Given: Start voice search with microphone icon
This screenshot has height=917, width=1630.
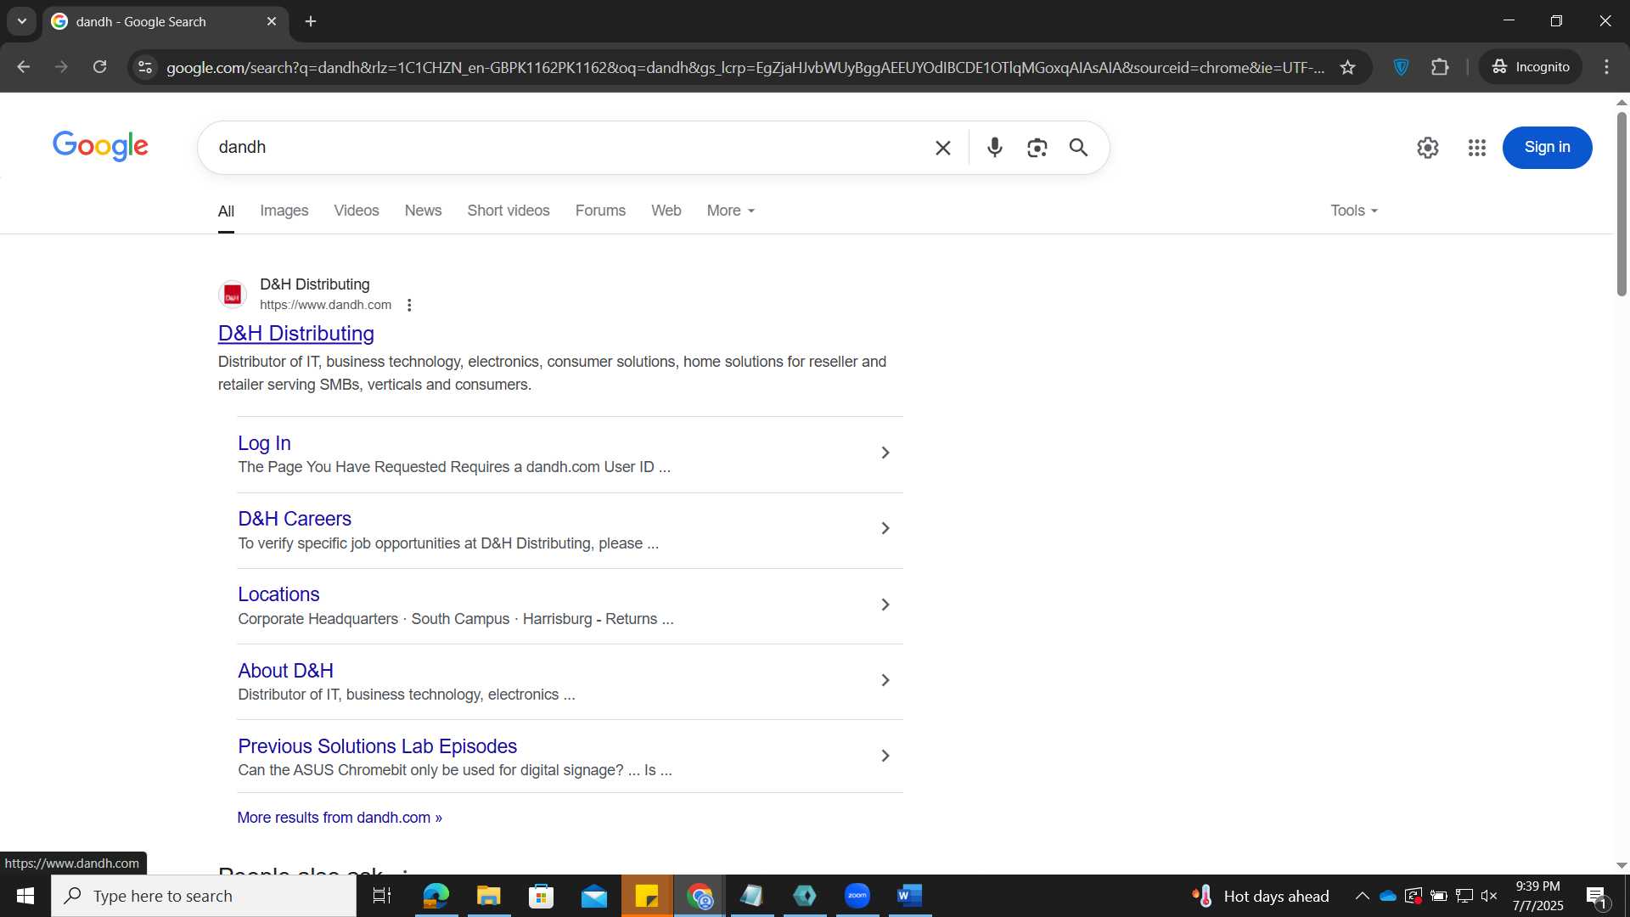Looking at the screenshot, I should pos(995,148).
